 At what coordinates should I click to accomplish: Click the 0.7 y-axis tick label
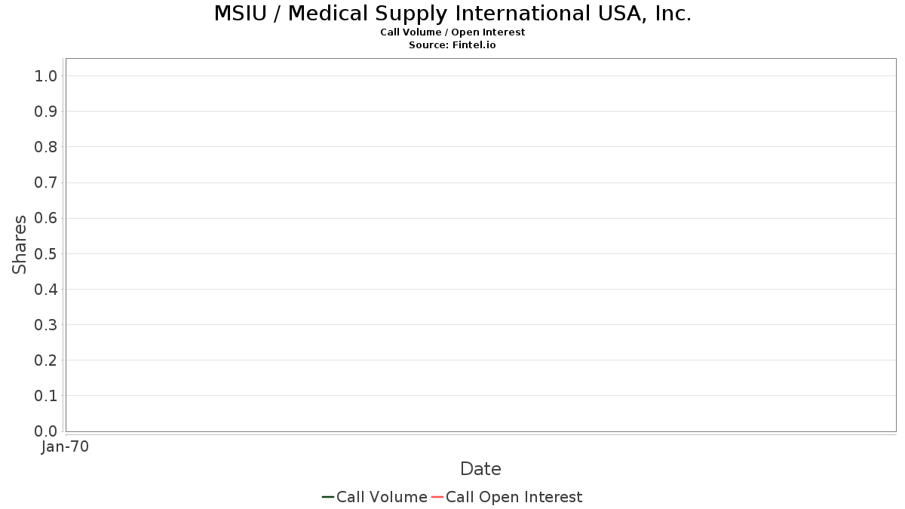[x=46, y=182]
